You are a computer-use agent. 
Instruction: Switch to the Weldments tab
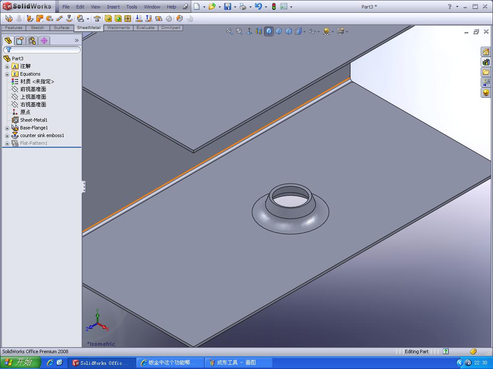click(118, 28)
